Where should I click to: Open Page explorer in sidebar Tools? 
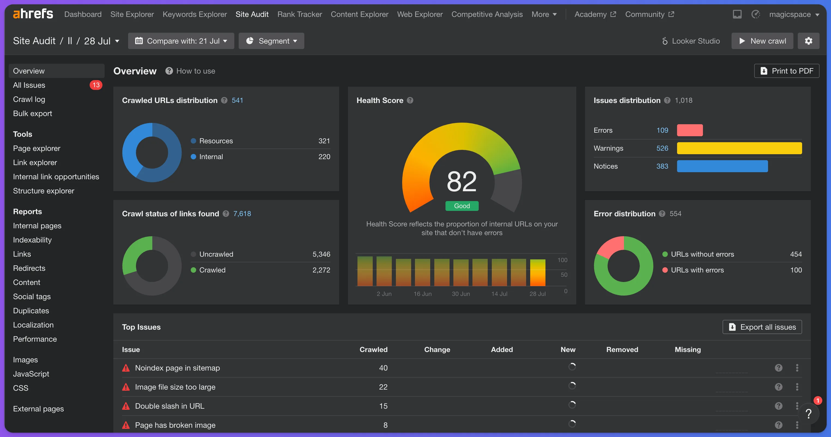click(x=37, y=148)
